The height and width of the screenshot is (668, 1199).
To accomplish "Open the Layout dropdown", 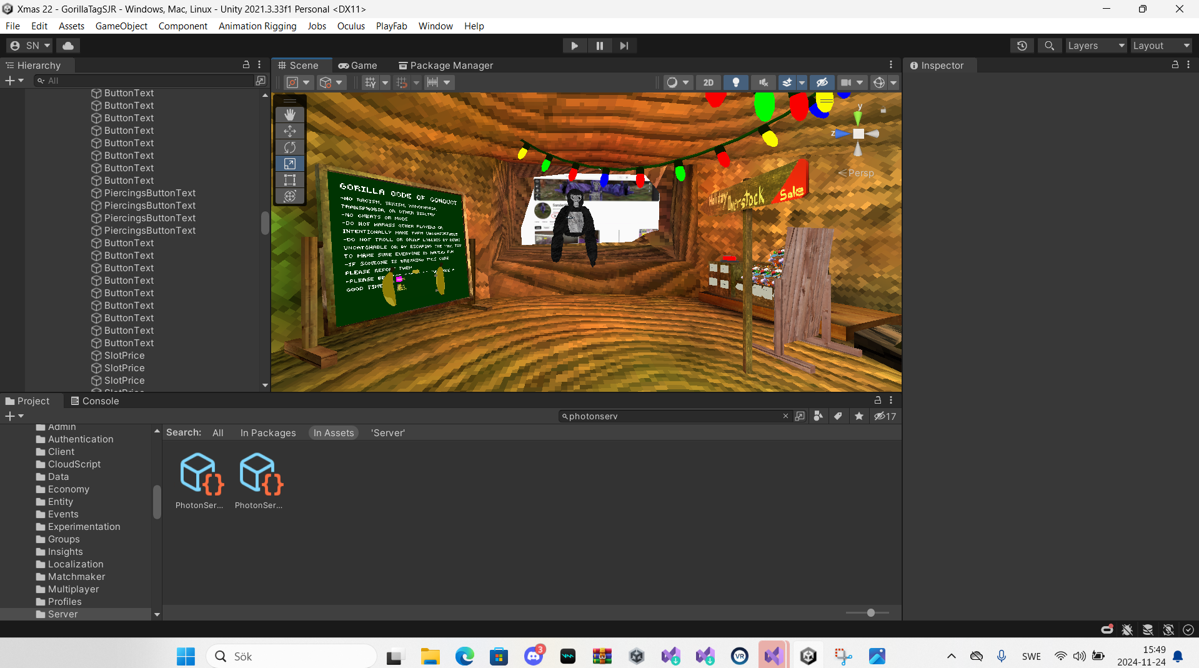I will (1162, 46).
